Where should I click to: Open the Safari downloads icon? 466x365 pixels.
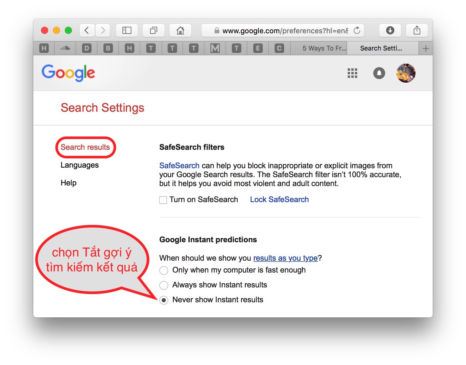click(390, 30)
